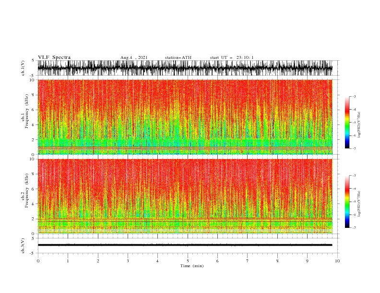Click the "VLF Spectra" title text
The height and width of the screenshot is (293, 380).
[54, 57]
